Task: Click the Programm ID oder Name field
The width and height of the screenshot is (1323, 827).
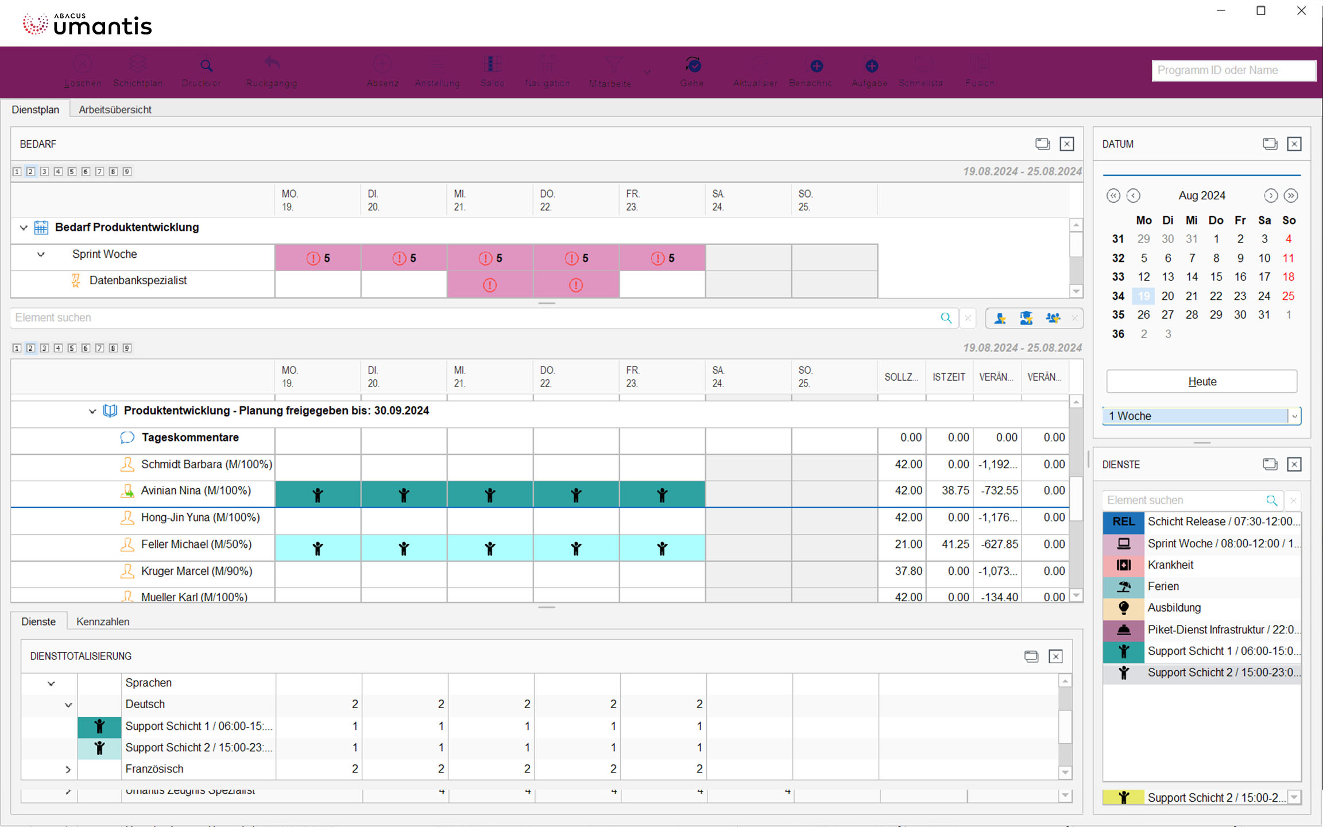Action: click(1233, 70)
